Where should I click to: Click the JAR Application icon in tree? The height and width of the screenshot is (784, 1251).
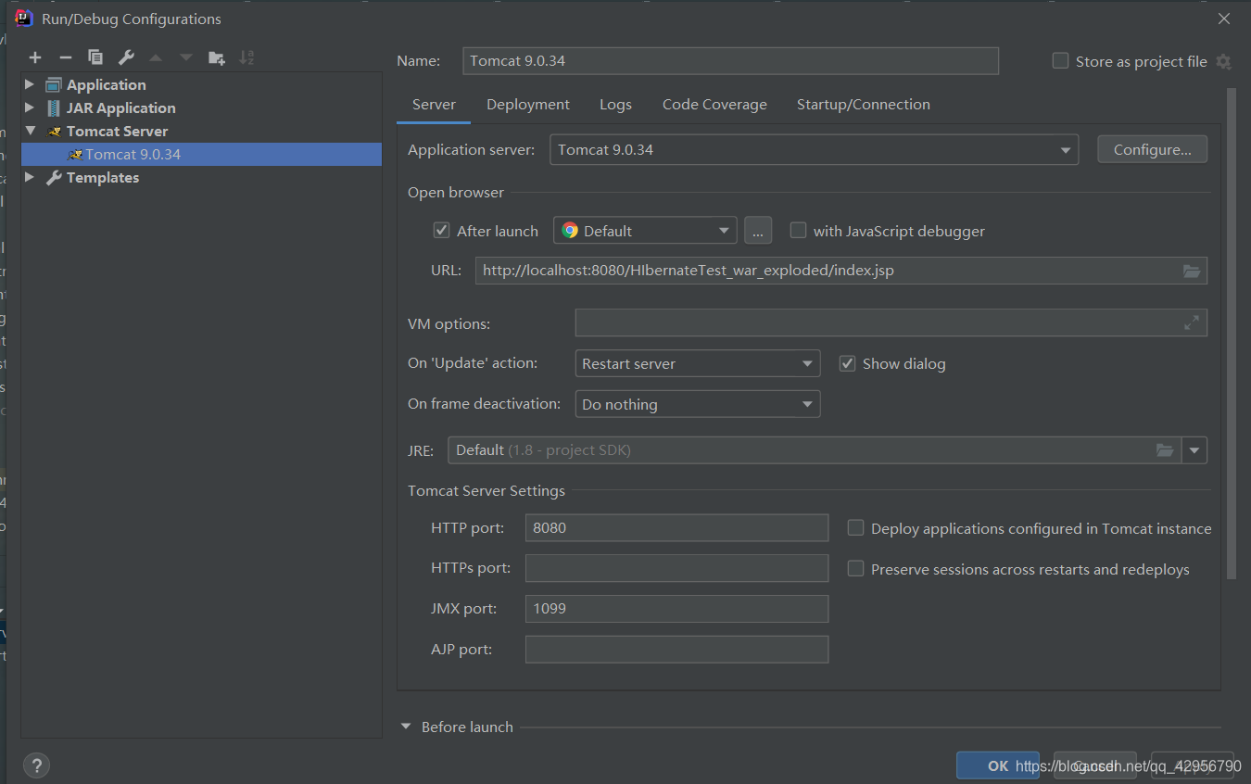pos(54,107)
